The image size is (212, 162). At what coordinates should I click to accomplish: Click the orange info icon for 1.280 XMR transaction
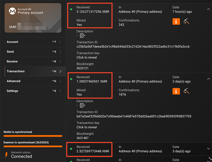(176, 91)
